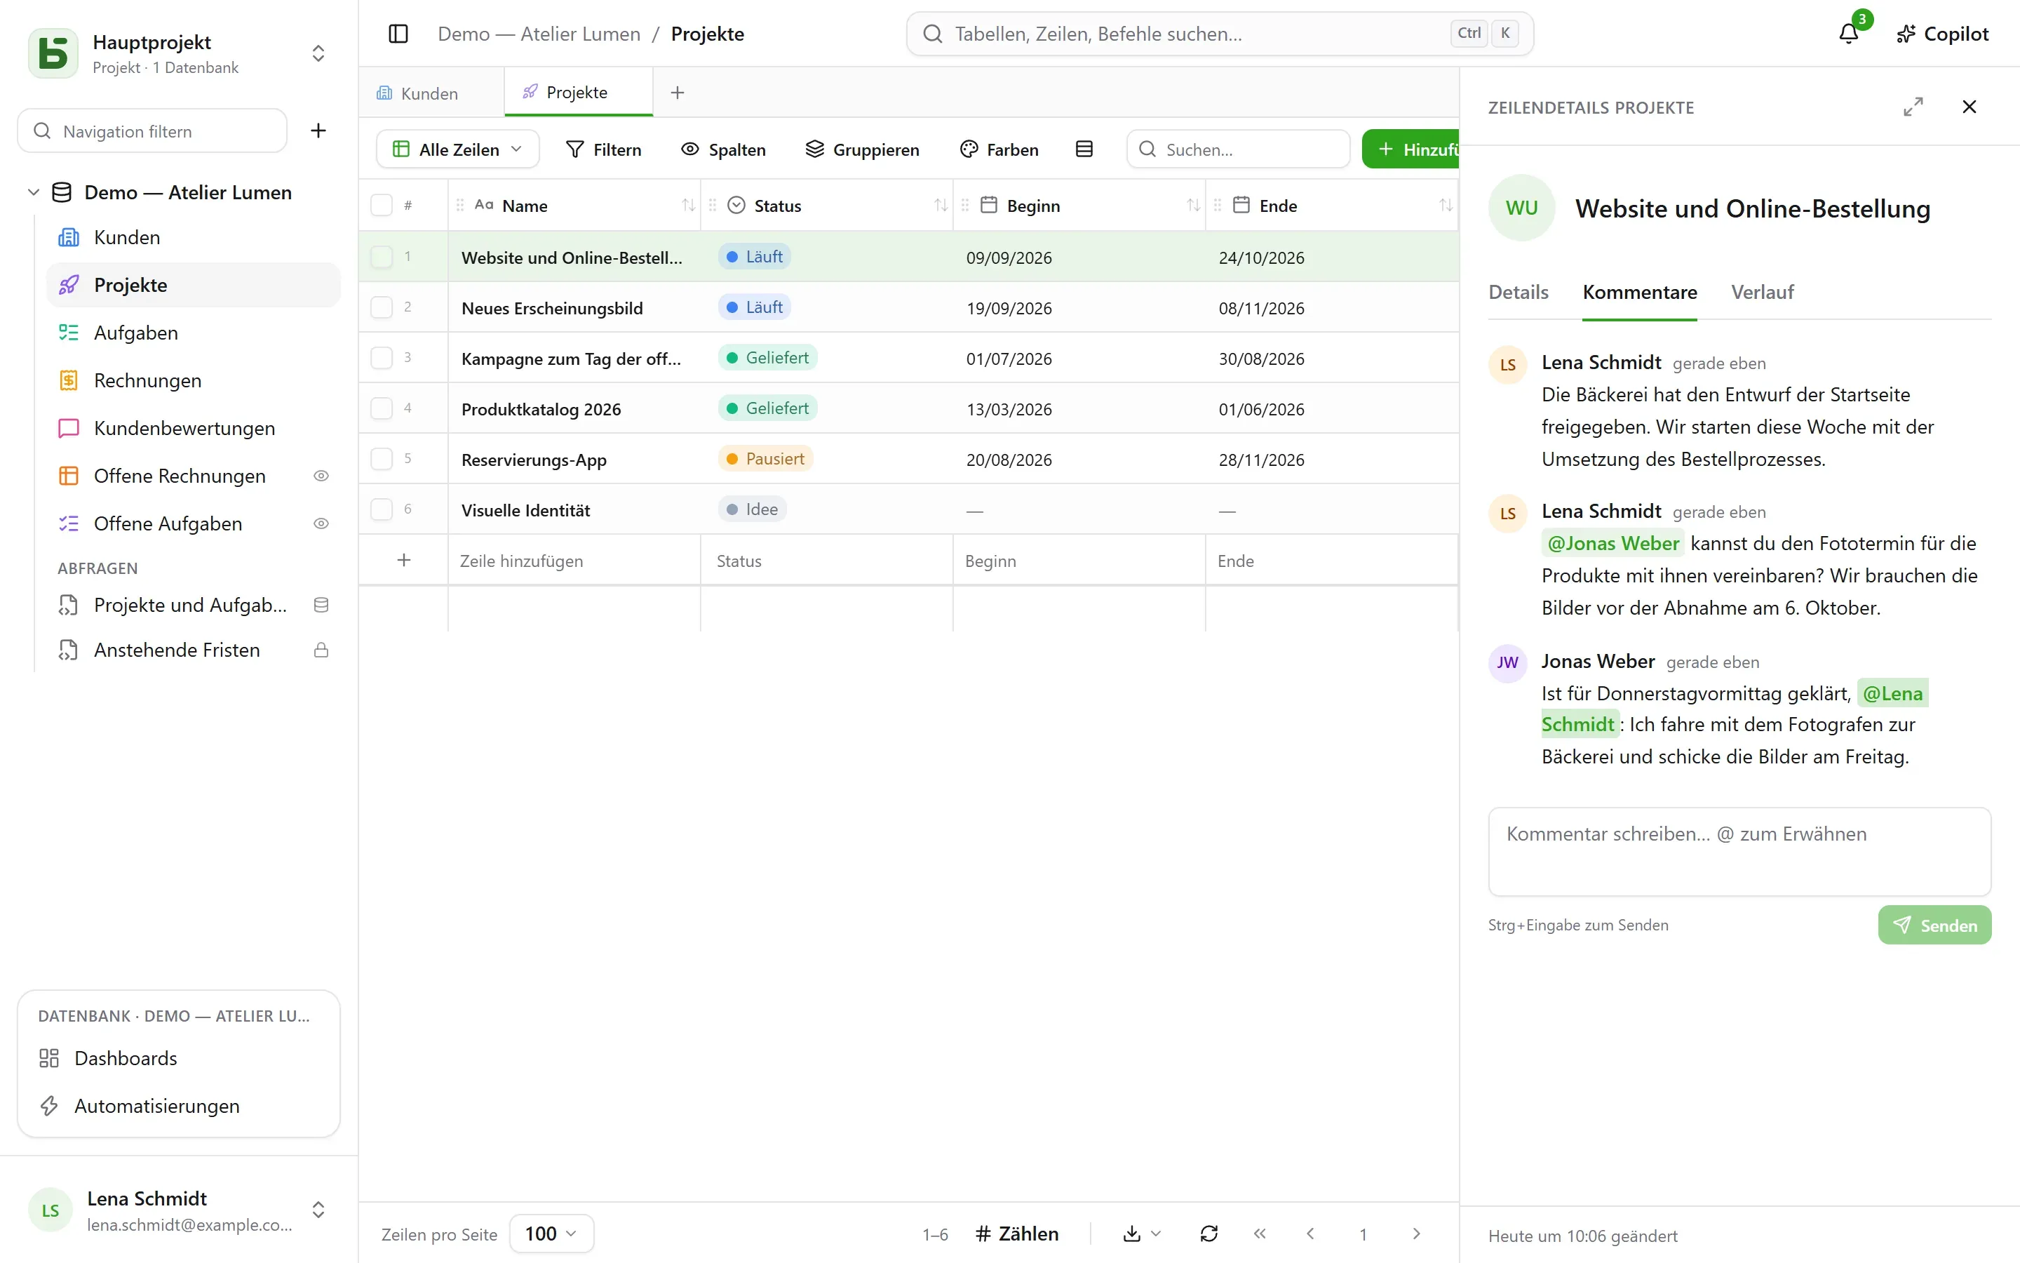Open Copilot assistant

pyautogui.click(x=1942, y=34)
